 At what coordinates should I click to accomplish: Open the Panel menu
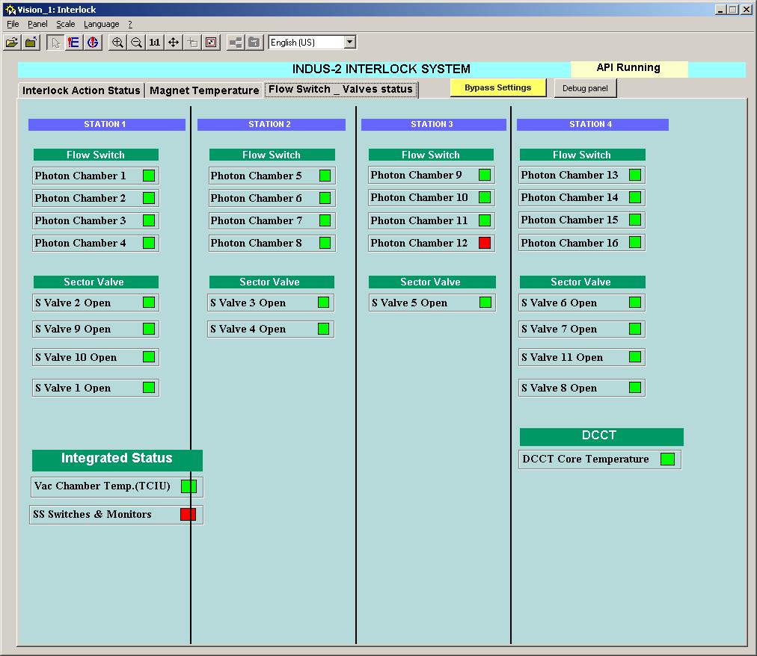tap(37, 24)
